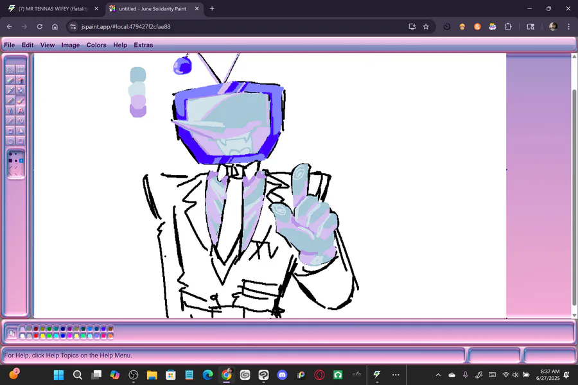Open Discord from the taskbar
This screenshot has width=578, height=385.
pyautogui.click(x=282, y=375)
